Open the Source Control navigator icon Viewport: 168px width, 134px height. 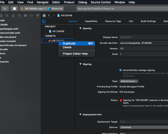[1, 16]
